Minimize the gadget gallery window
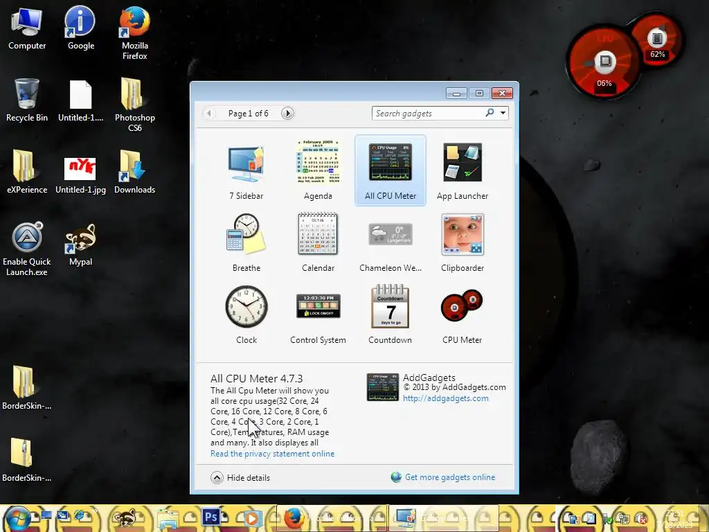This screenshot has width=709, height=532. (x=456, y=94)
